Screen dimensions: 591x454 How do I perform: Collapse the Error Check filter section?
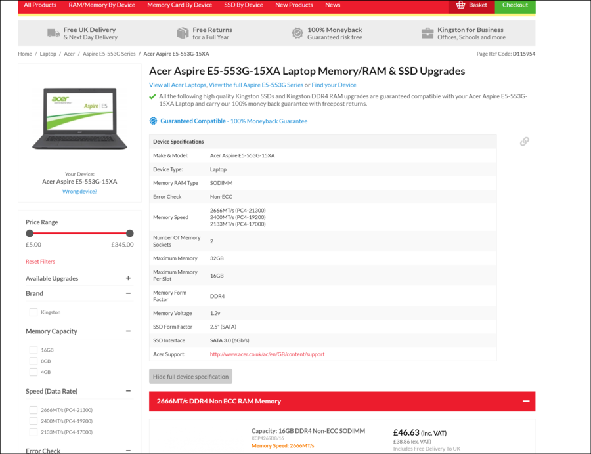pos(128,450)
